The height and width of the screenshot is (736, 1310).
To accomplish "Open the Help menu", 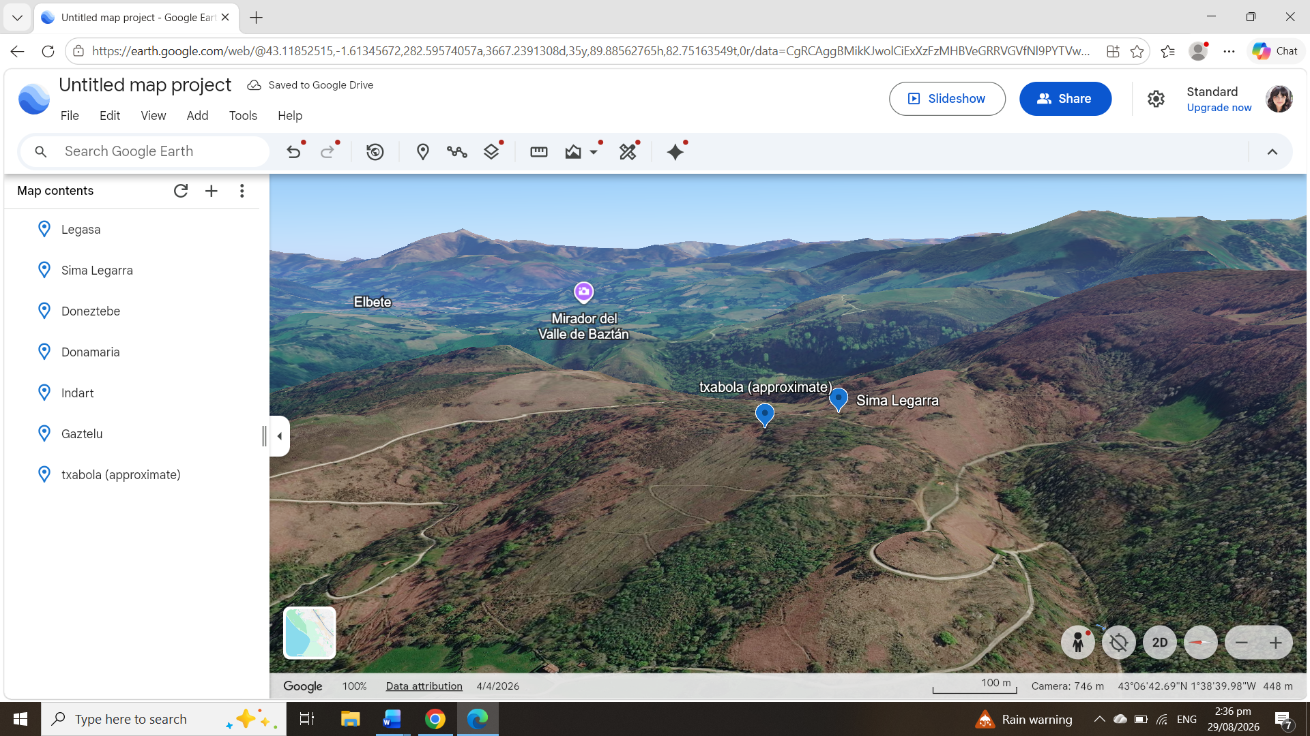I will coord(290,116).
